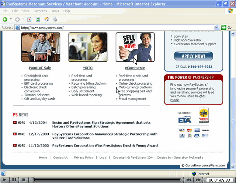Stop page loading with red X icon
Image resolution: width=236 pixels, height=183 pixels.
click(x=29, y=19)
